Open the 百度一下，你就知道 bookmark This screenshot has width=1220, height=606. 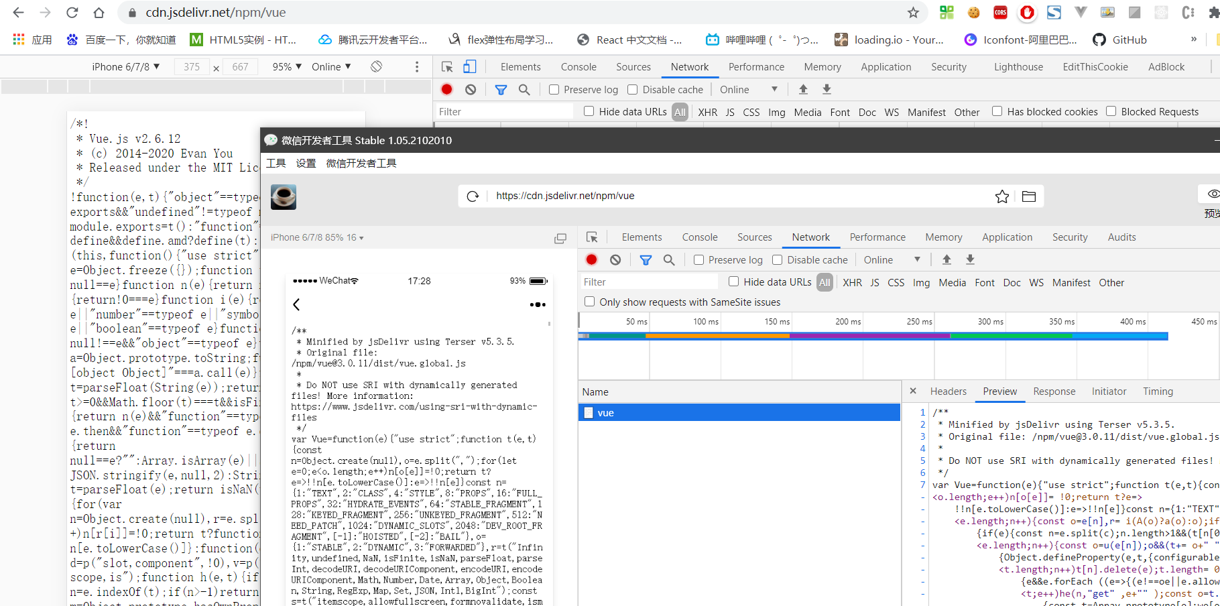tap(121, 40)
